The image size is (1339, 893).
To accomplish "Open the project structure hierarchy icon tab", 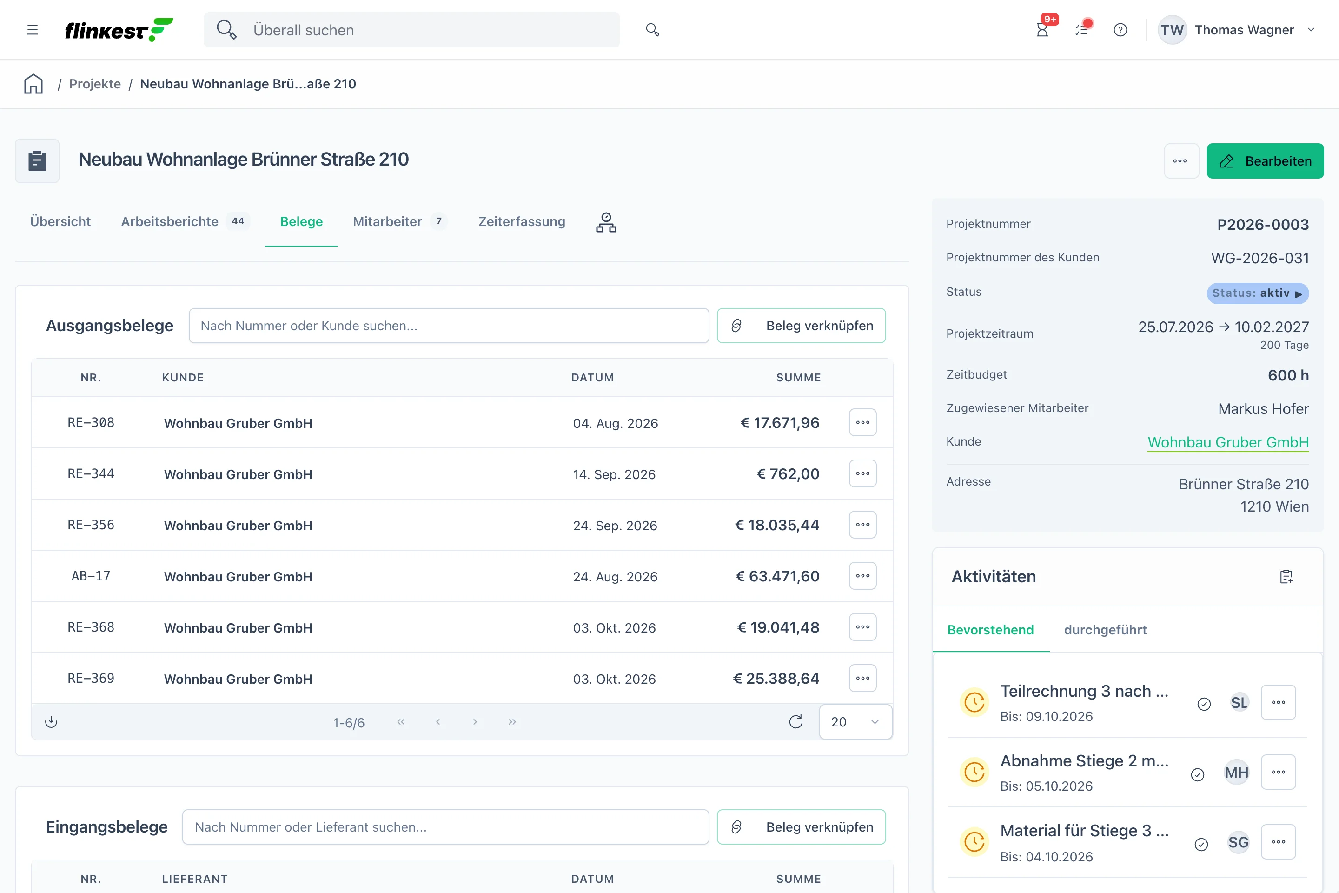I will click(x=606, y=222).
